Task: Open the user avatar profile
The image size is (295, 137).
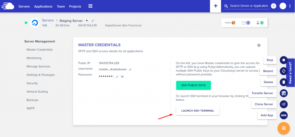Action: 283,6
